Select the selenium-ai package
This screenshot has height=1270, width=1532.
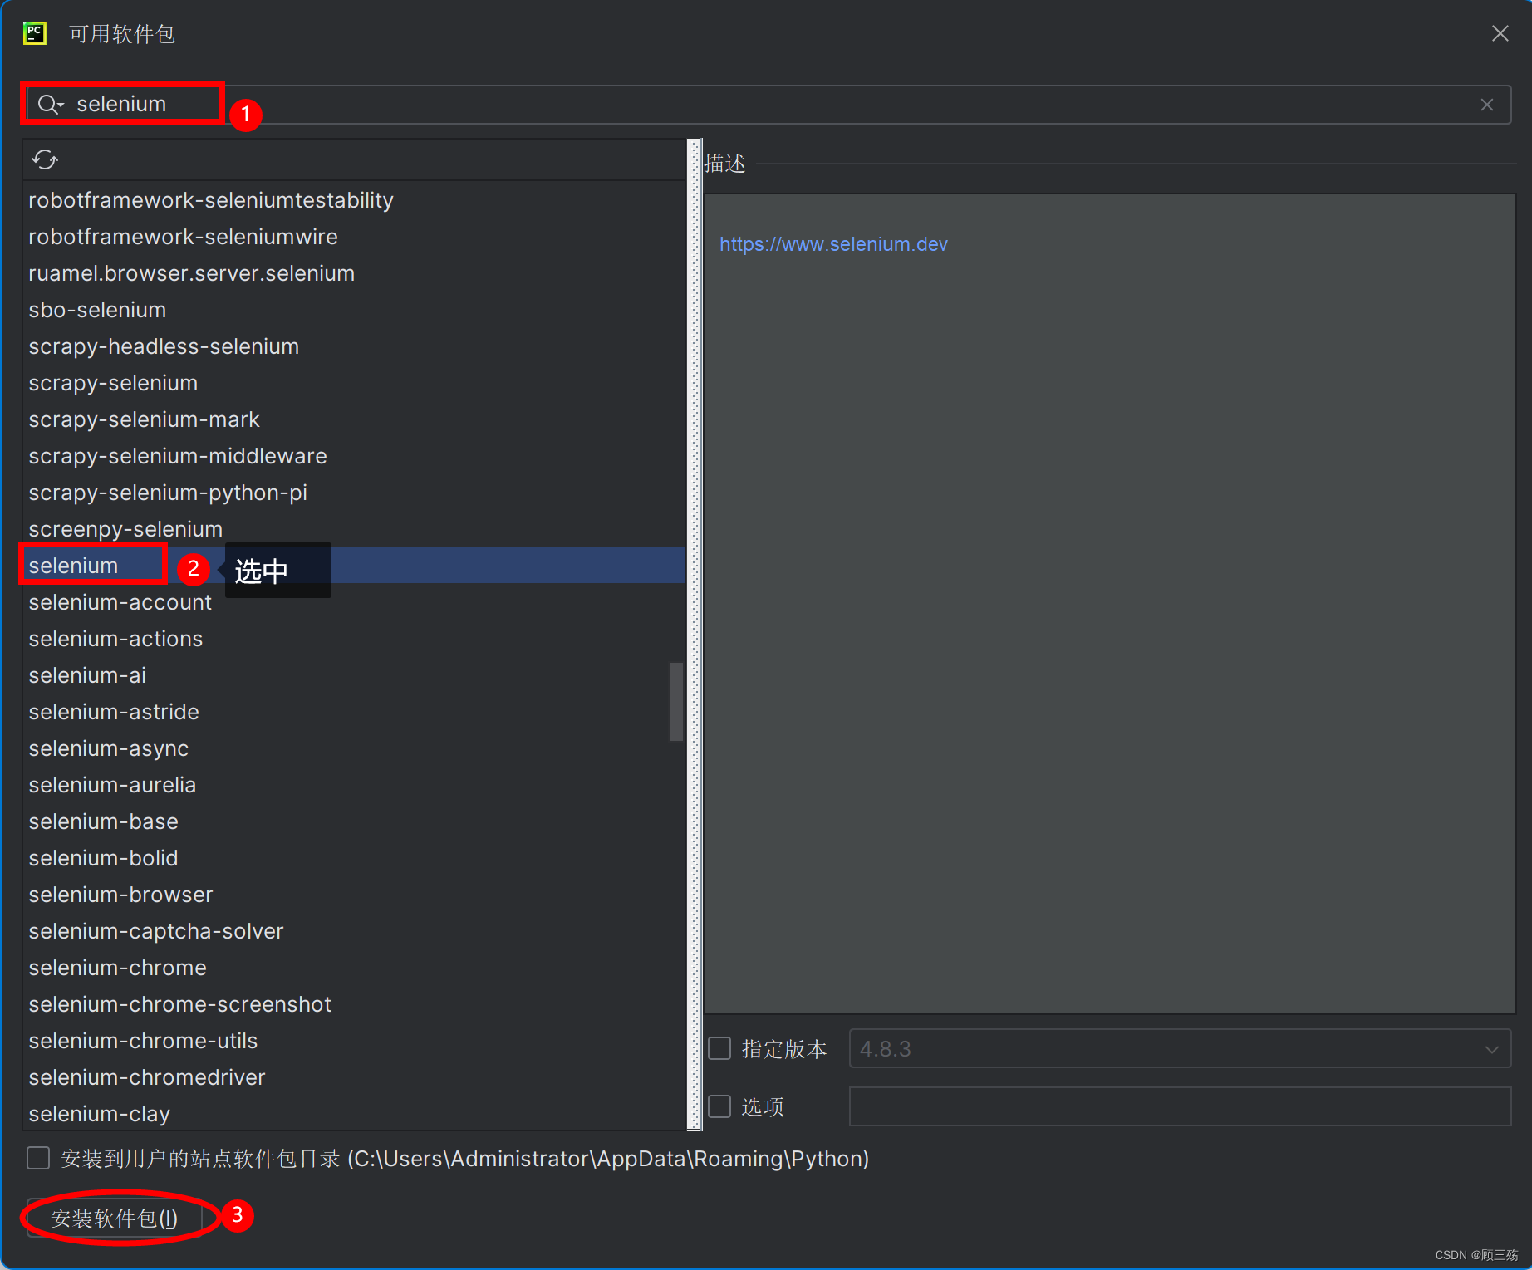click(x=354, y=675)
